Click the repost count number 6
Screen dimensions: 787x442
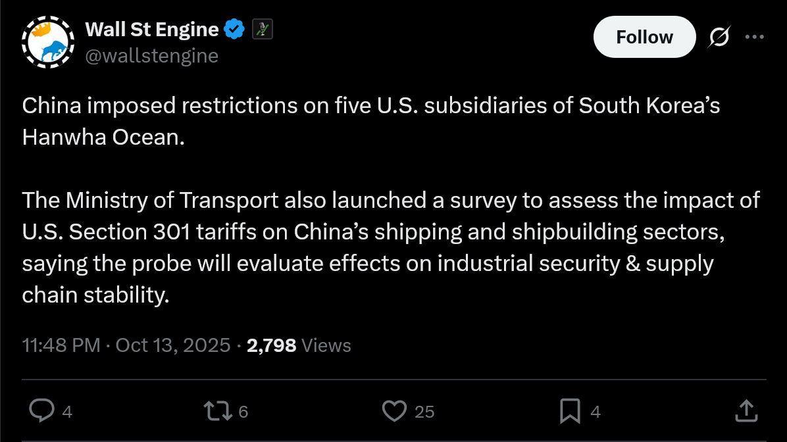243,412
